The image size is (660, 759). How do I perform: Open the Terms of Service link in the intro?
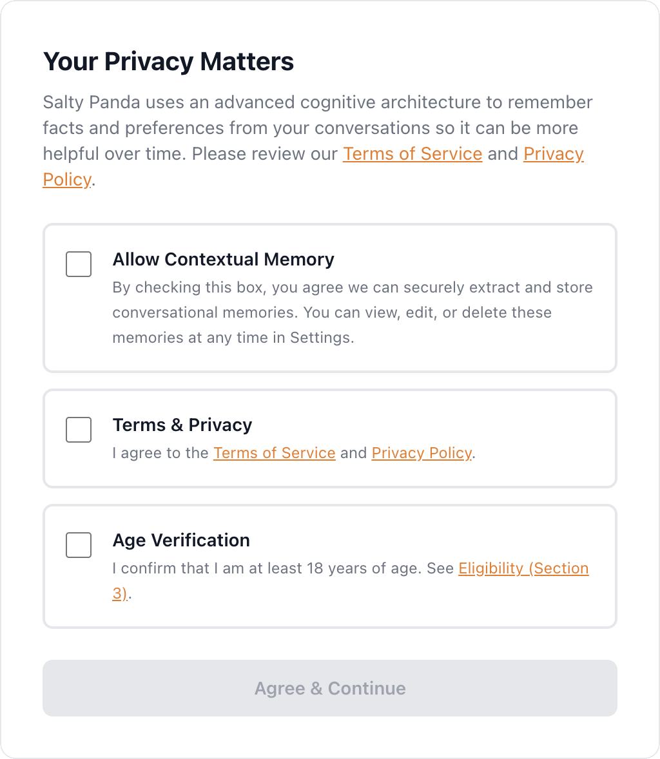click(x=412, y=154)
